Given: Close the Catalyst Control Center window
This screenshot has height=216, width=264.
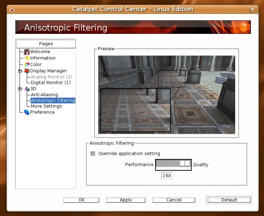Looking at the screenshot, I should [x=252, y=9].
